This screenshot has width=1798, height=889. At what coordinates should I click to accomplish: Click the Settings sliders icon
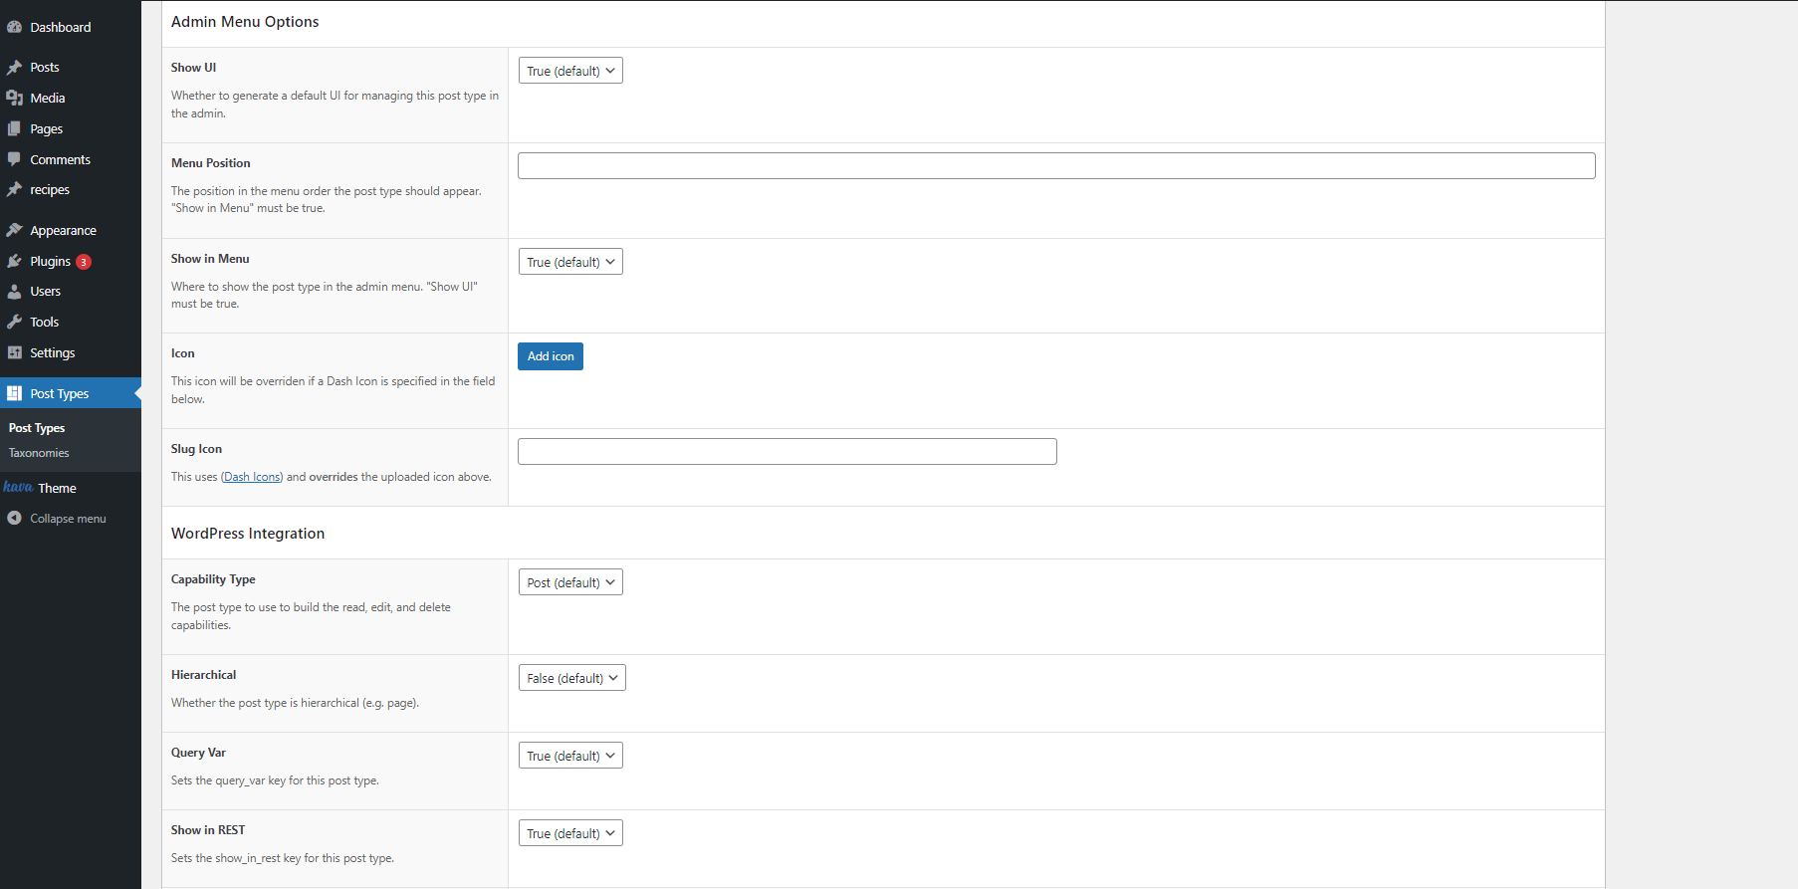pyautogui.click(x=14, y=352)
